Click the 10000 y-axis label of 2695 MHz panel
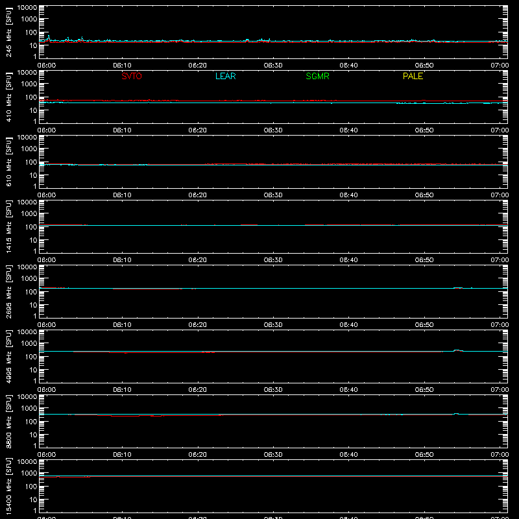Image resolution: width=519 pixels, height=519 pixels. 27,267
